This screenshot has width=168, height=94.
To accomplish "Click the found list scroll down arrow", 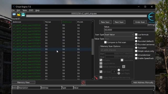I will pos(93,78).
